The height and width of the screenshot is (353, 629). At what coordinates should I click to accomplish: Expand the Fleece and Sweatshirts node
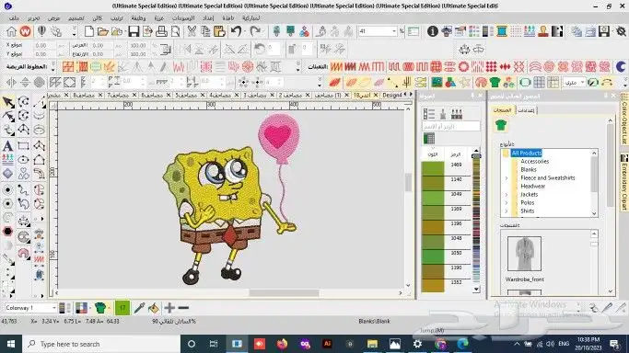pos(507,178)
